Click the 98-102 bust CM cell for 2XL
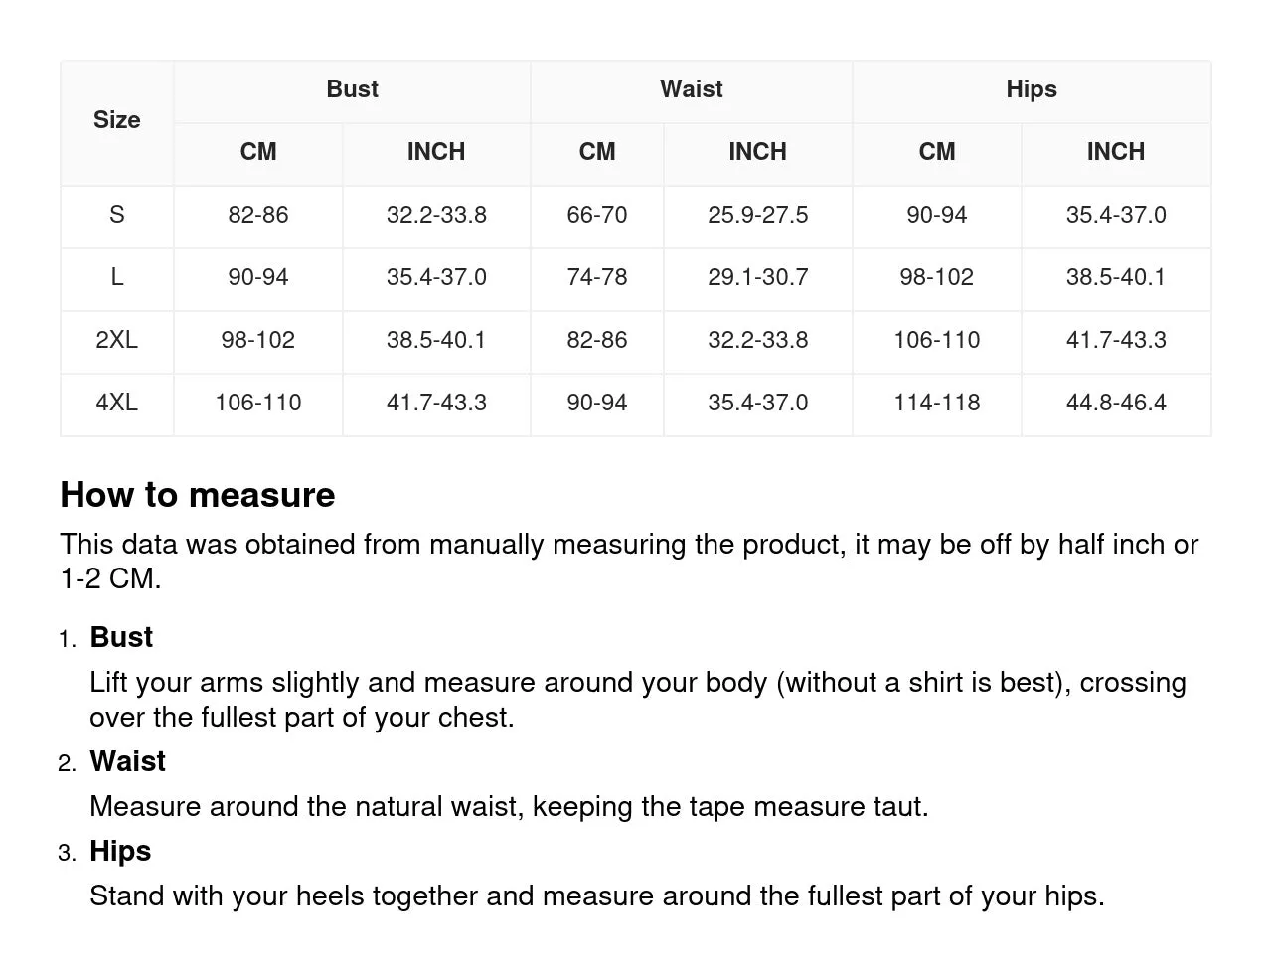This screenshot has width=1272, height=976. [258, 342]
